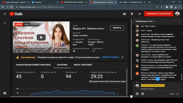Open a new browser tab with plus
The image size is (183, 103).
pos(150,2)
